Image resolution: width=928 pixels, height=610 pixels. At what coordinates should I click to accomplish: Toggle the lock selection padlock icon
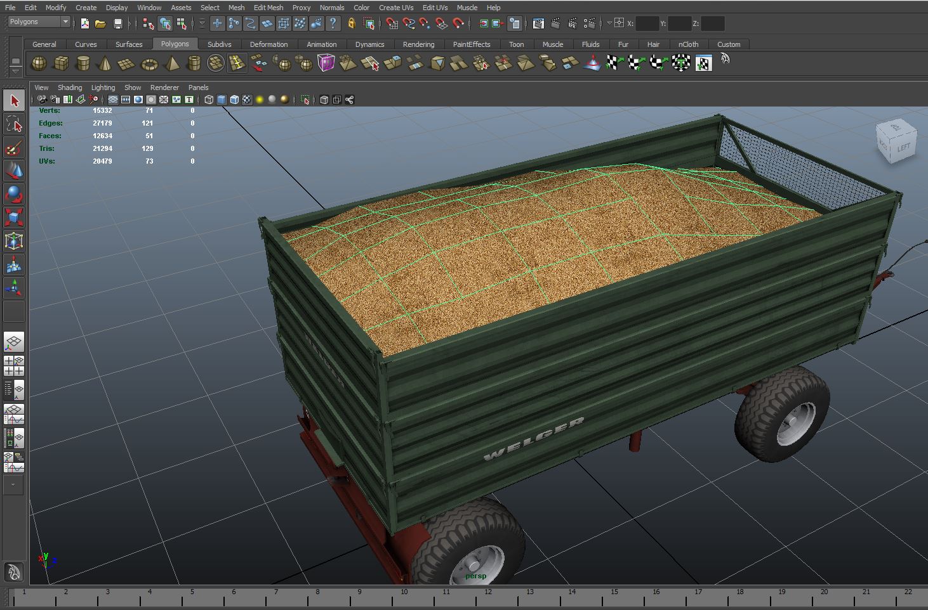click(x=351, y=23)
